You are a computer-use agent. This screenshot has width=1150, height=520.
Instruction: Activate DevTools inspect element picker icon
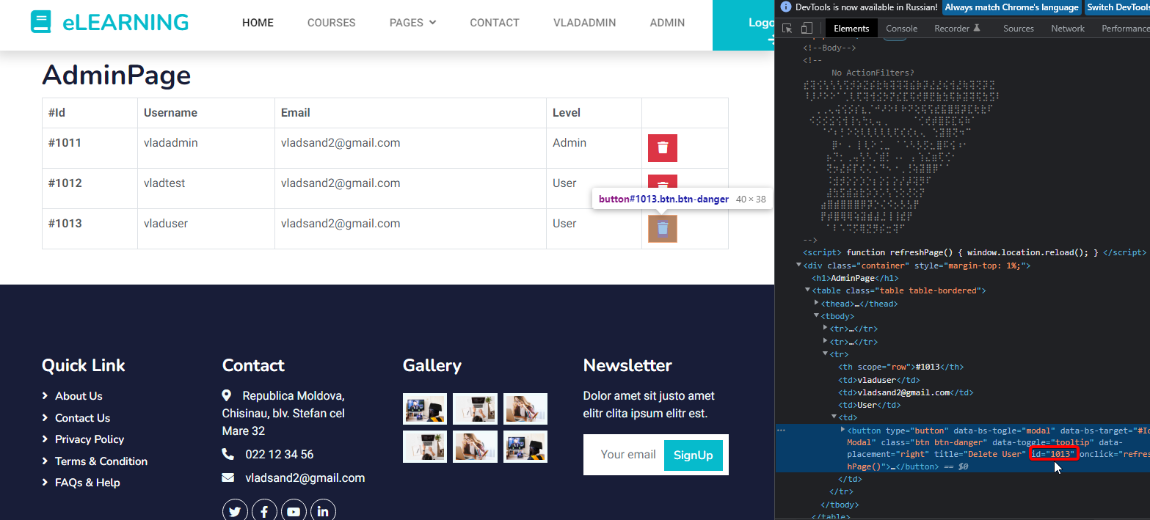787,29
